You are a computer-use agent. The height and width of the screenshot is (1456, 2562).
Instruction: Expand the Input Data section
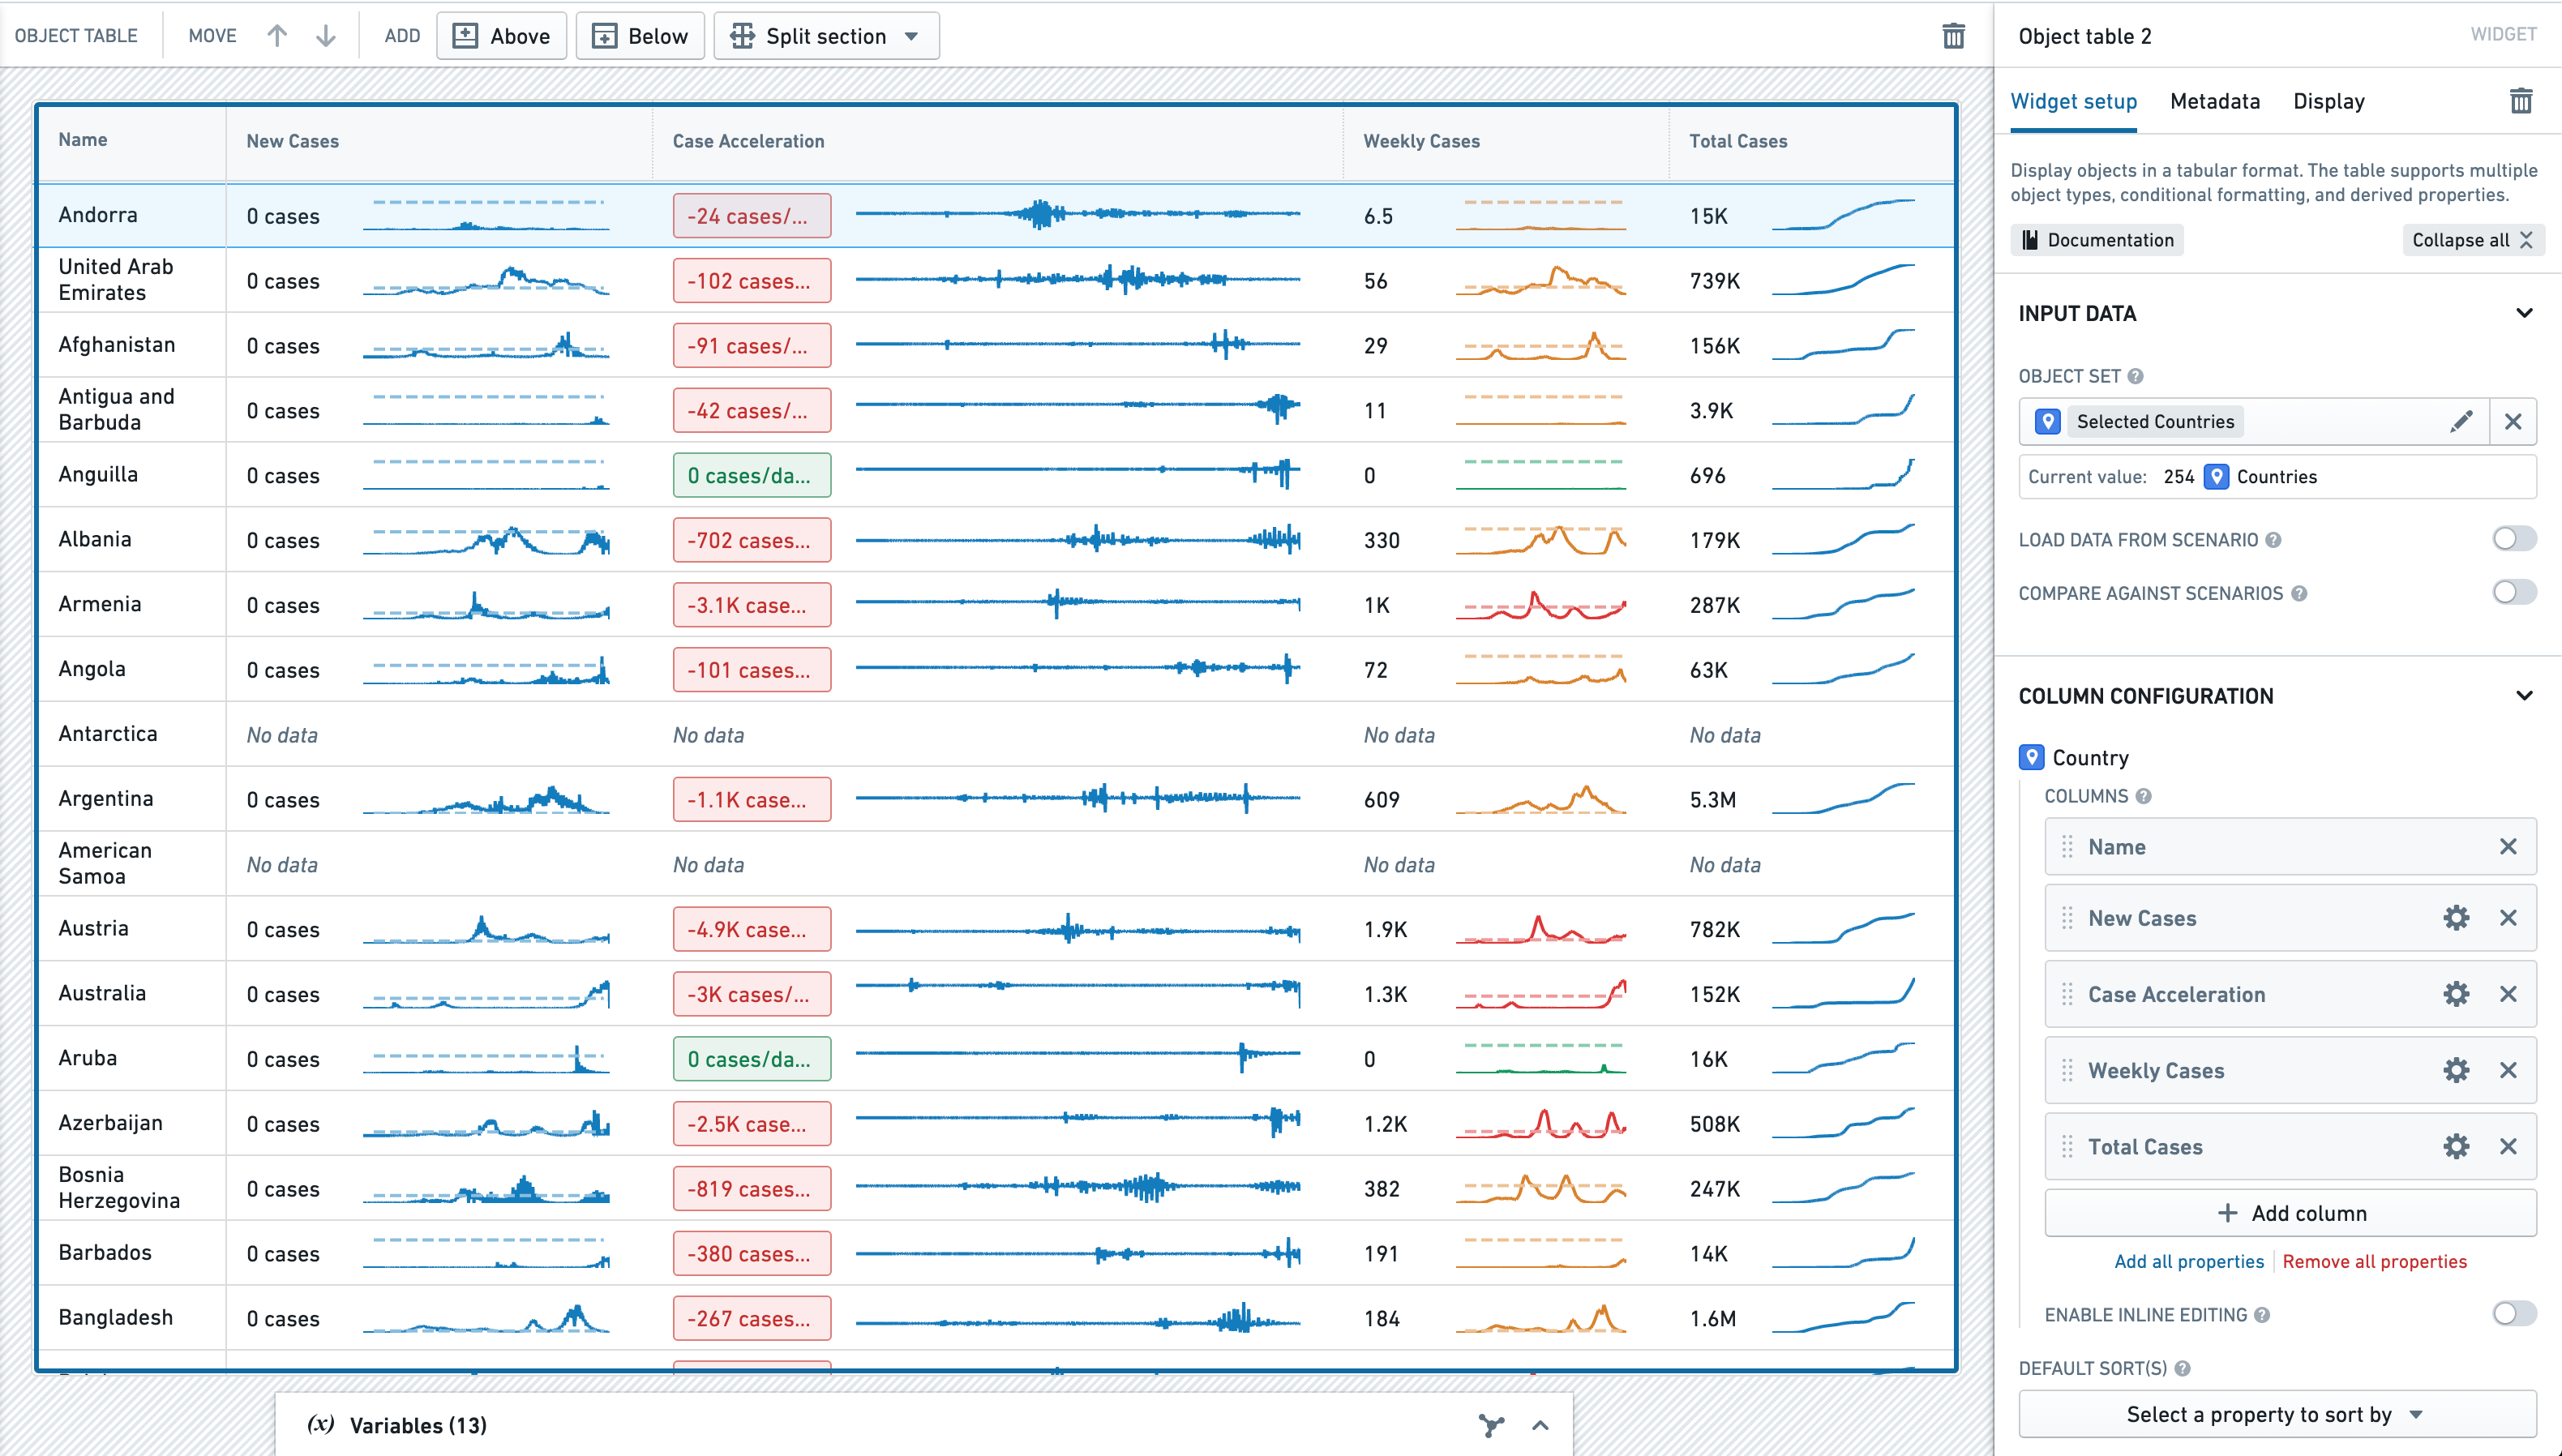coord(2520,313)
